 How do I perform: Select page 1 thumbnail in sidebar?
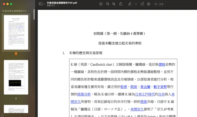pyautogui.click(x=16, y=32)
